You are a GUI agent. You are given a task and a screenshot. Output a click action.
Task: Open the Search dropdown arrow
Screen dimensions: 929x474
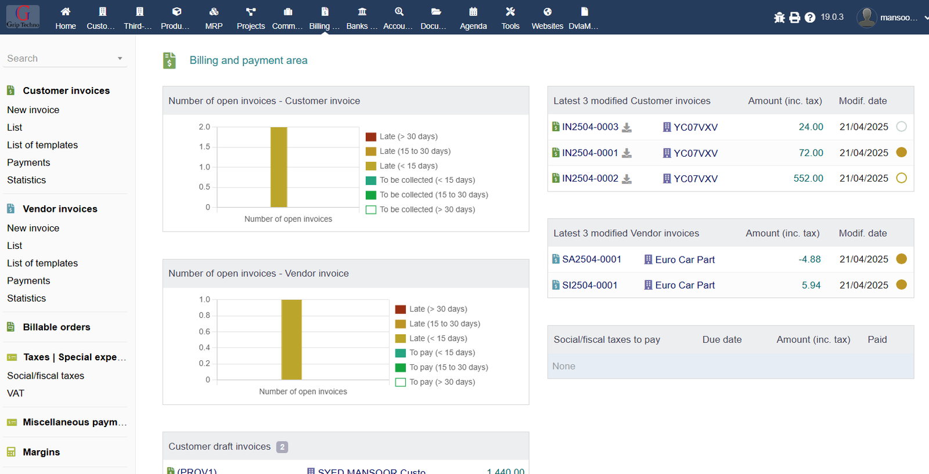pos(120,59)
